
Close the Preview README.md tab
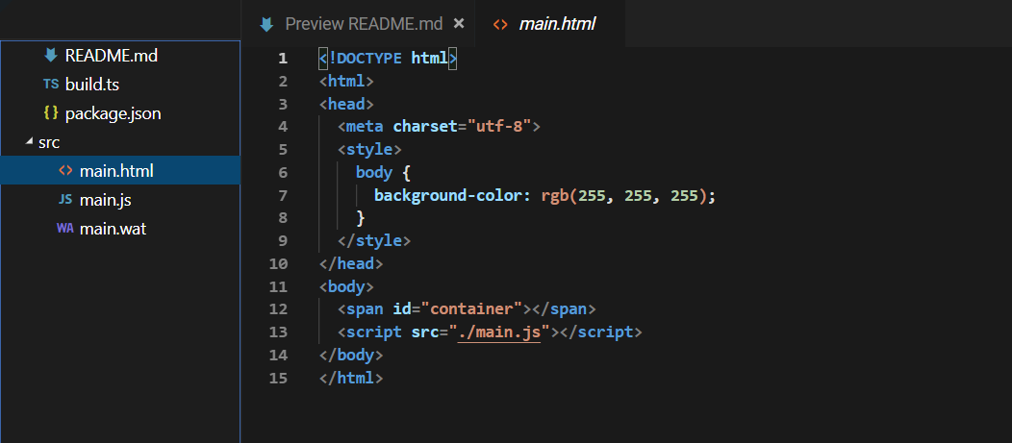(459, 23)
